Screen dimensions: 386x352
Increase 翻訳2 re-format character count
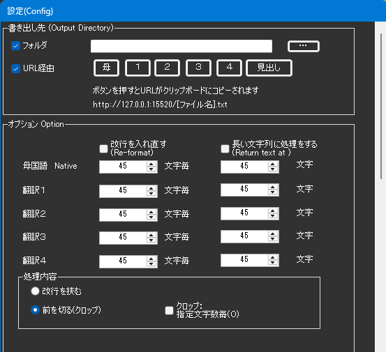pos(151,212)
